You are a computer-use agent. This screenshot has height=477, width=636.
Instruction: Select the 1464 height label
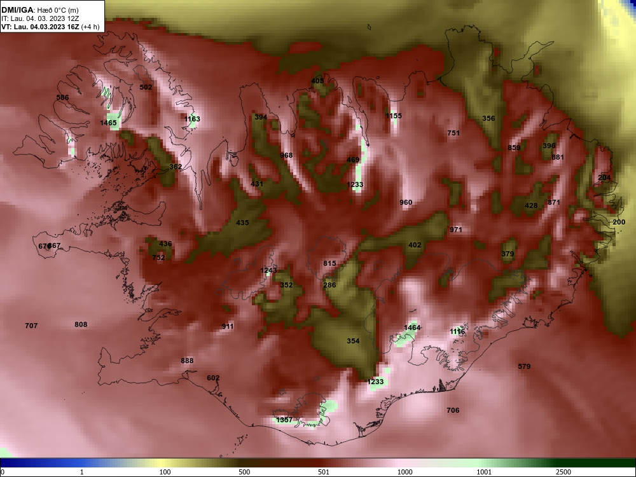pos(412,328)
